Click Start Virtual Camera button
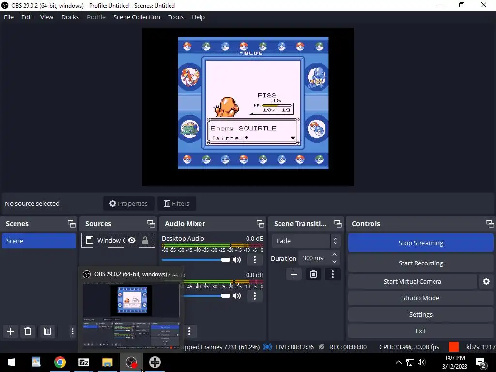The width and height of the screenshot is (496, 372). pyautogui.click(x=412, y=281)
